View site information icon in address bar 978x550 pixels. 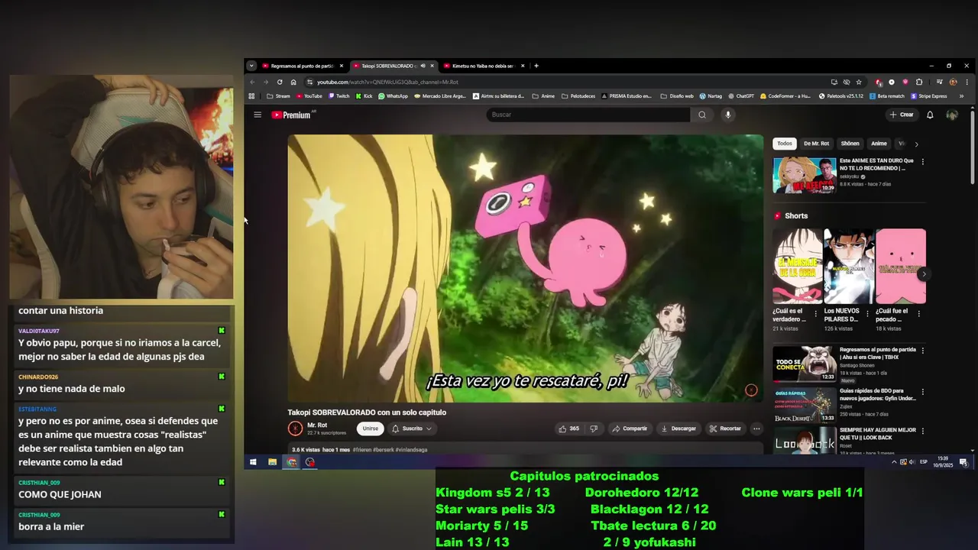tap(309, 82)
